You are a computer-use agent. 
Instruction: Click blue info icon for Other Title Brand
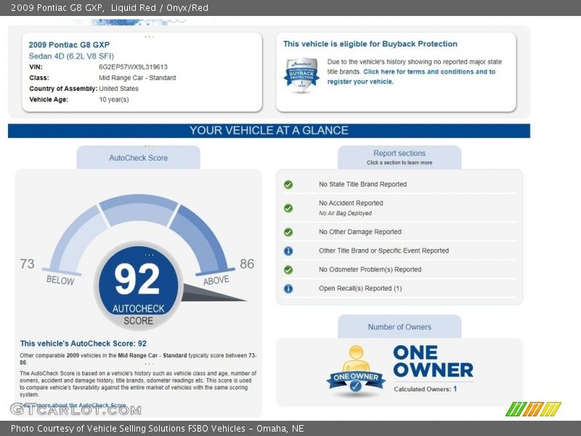click(288, 251)
